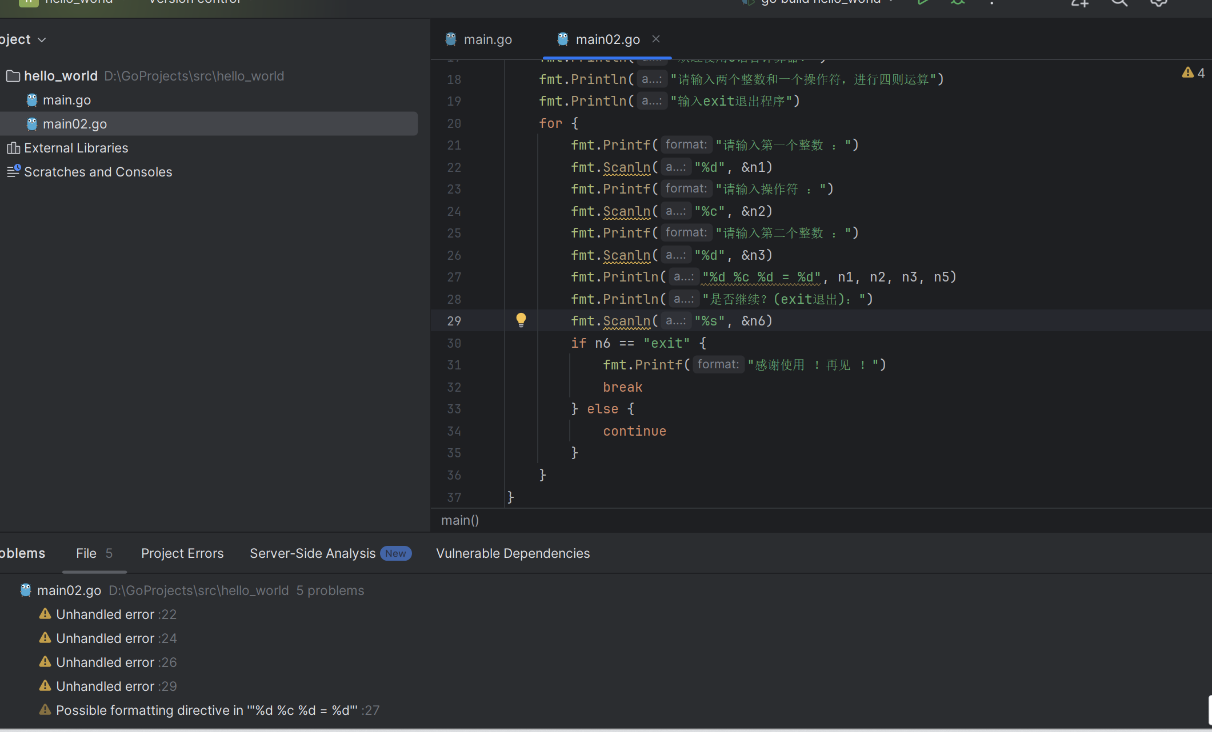Open Scratches and Consoles
Viewport: 1212px width, 732px height.
(x=98, y=172)
